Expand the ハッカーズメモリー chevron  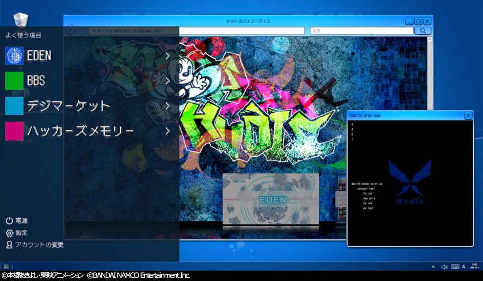[x=167, y=131]
